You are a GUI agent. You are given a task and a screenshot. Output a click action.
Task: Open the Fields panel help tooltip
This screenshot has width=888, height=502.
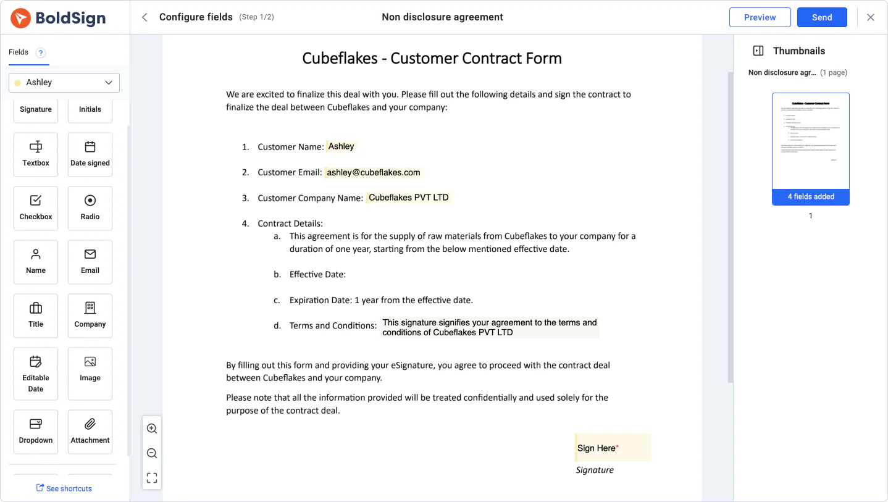(x=40, y=52)
